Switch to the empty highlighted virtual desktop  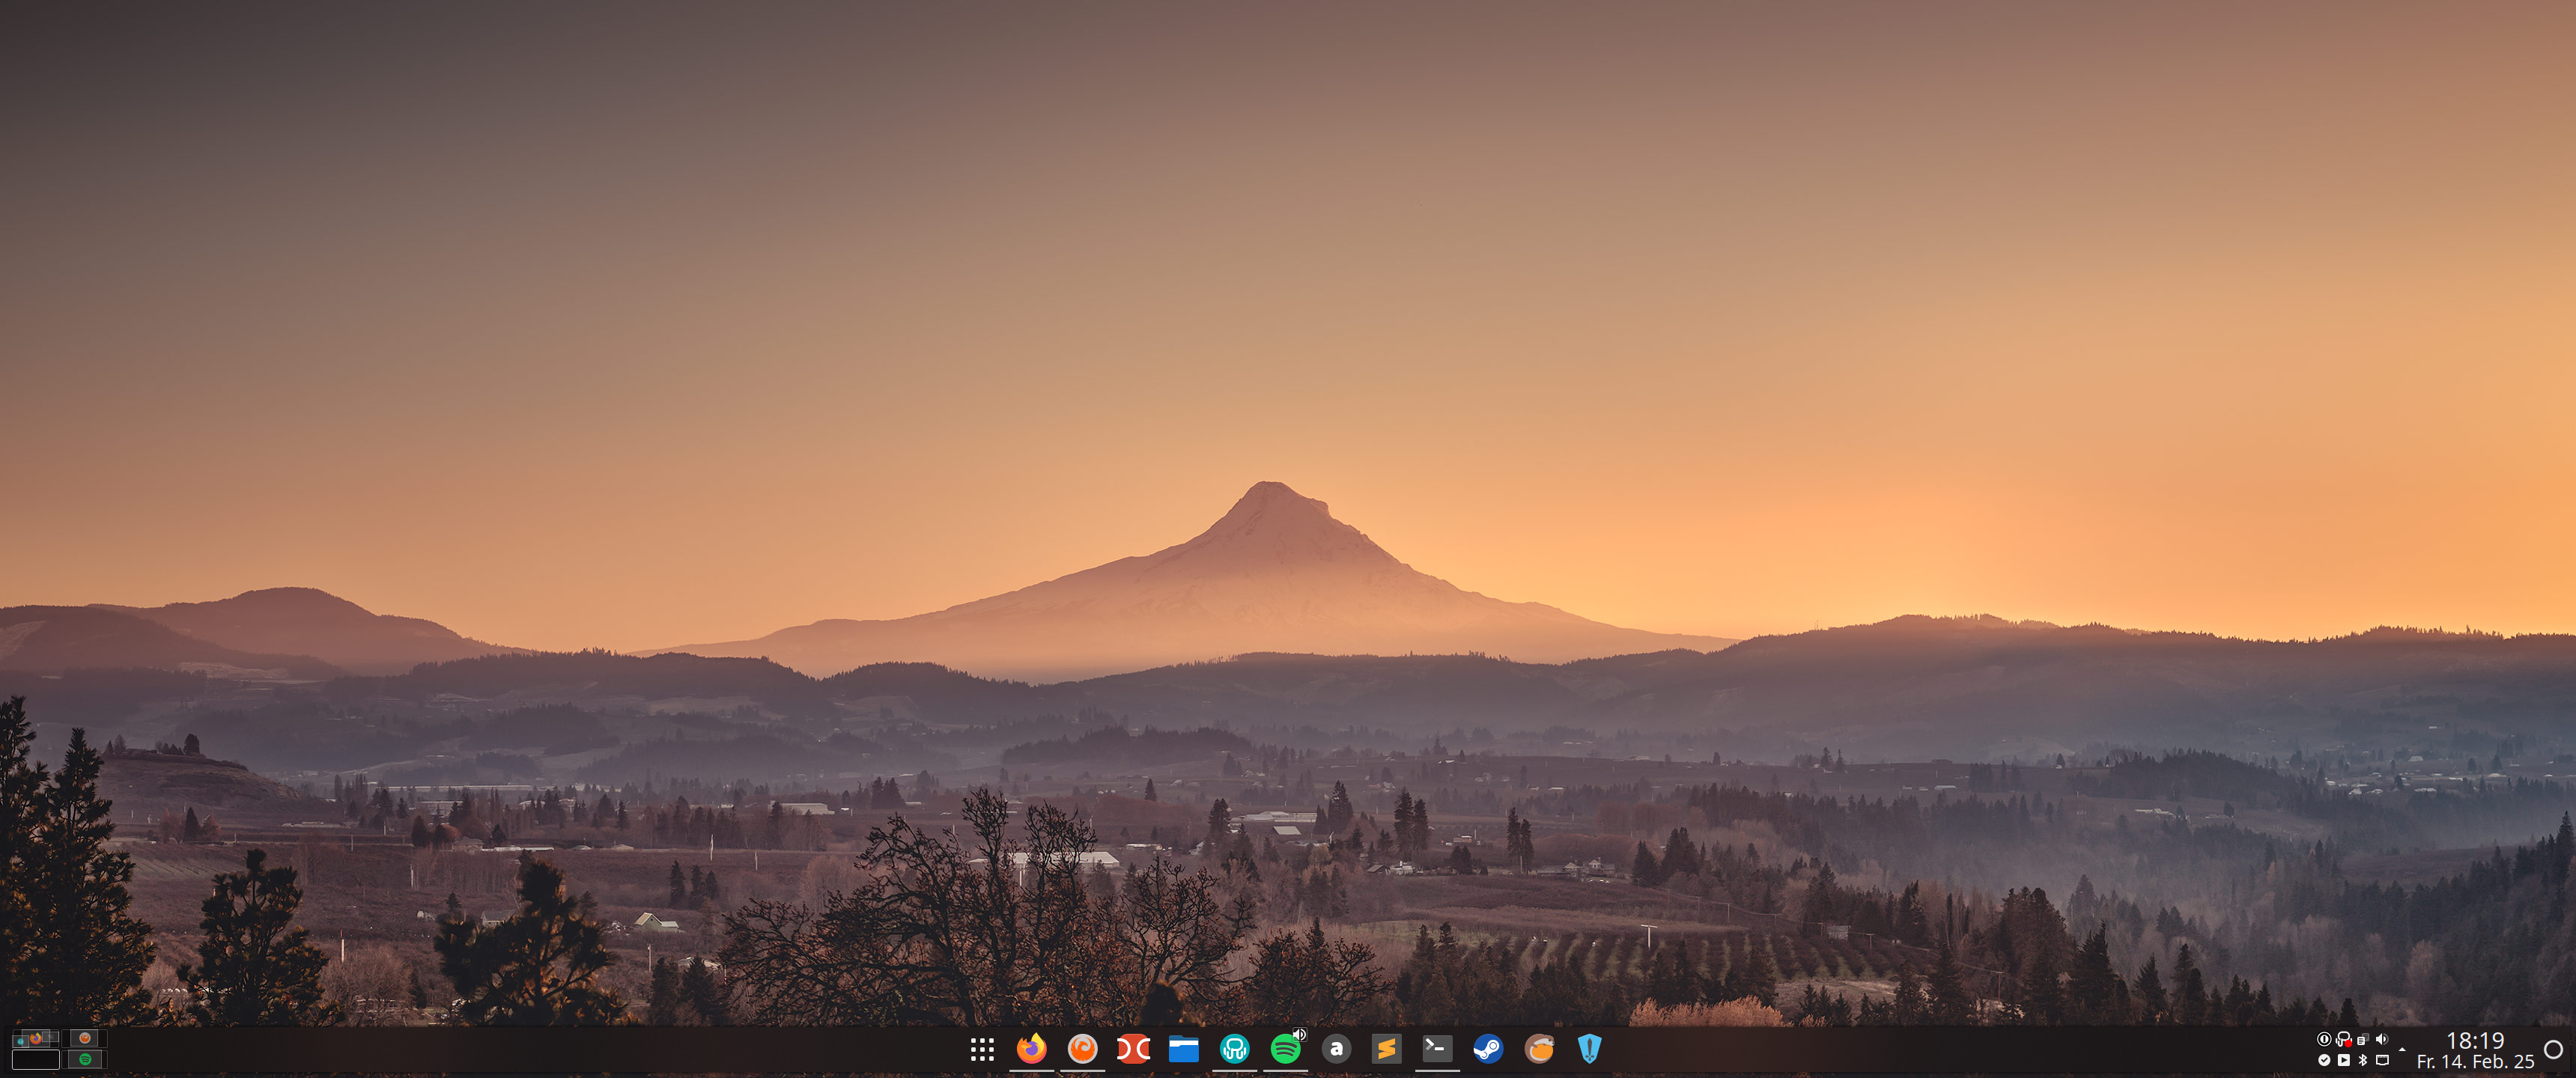[36, 1060]
